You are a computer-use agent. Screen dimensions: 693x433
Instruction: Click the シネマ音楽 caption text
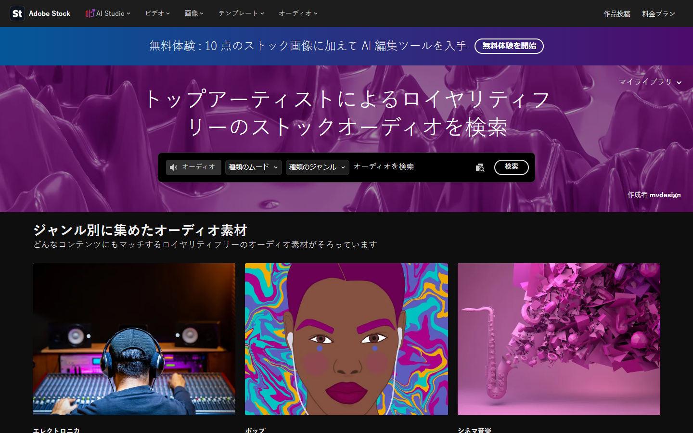tap(475, 430)
